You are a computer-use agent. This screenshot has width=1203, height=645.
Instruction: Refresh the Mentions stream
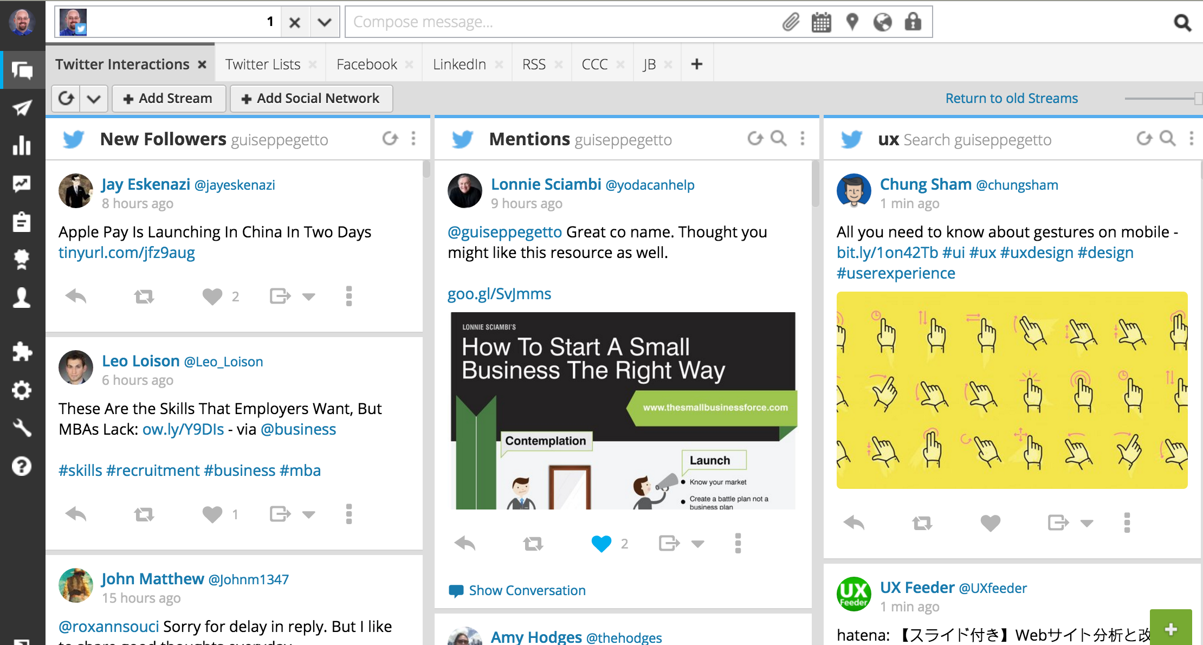point(755,139)
